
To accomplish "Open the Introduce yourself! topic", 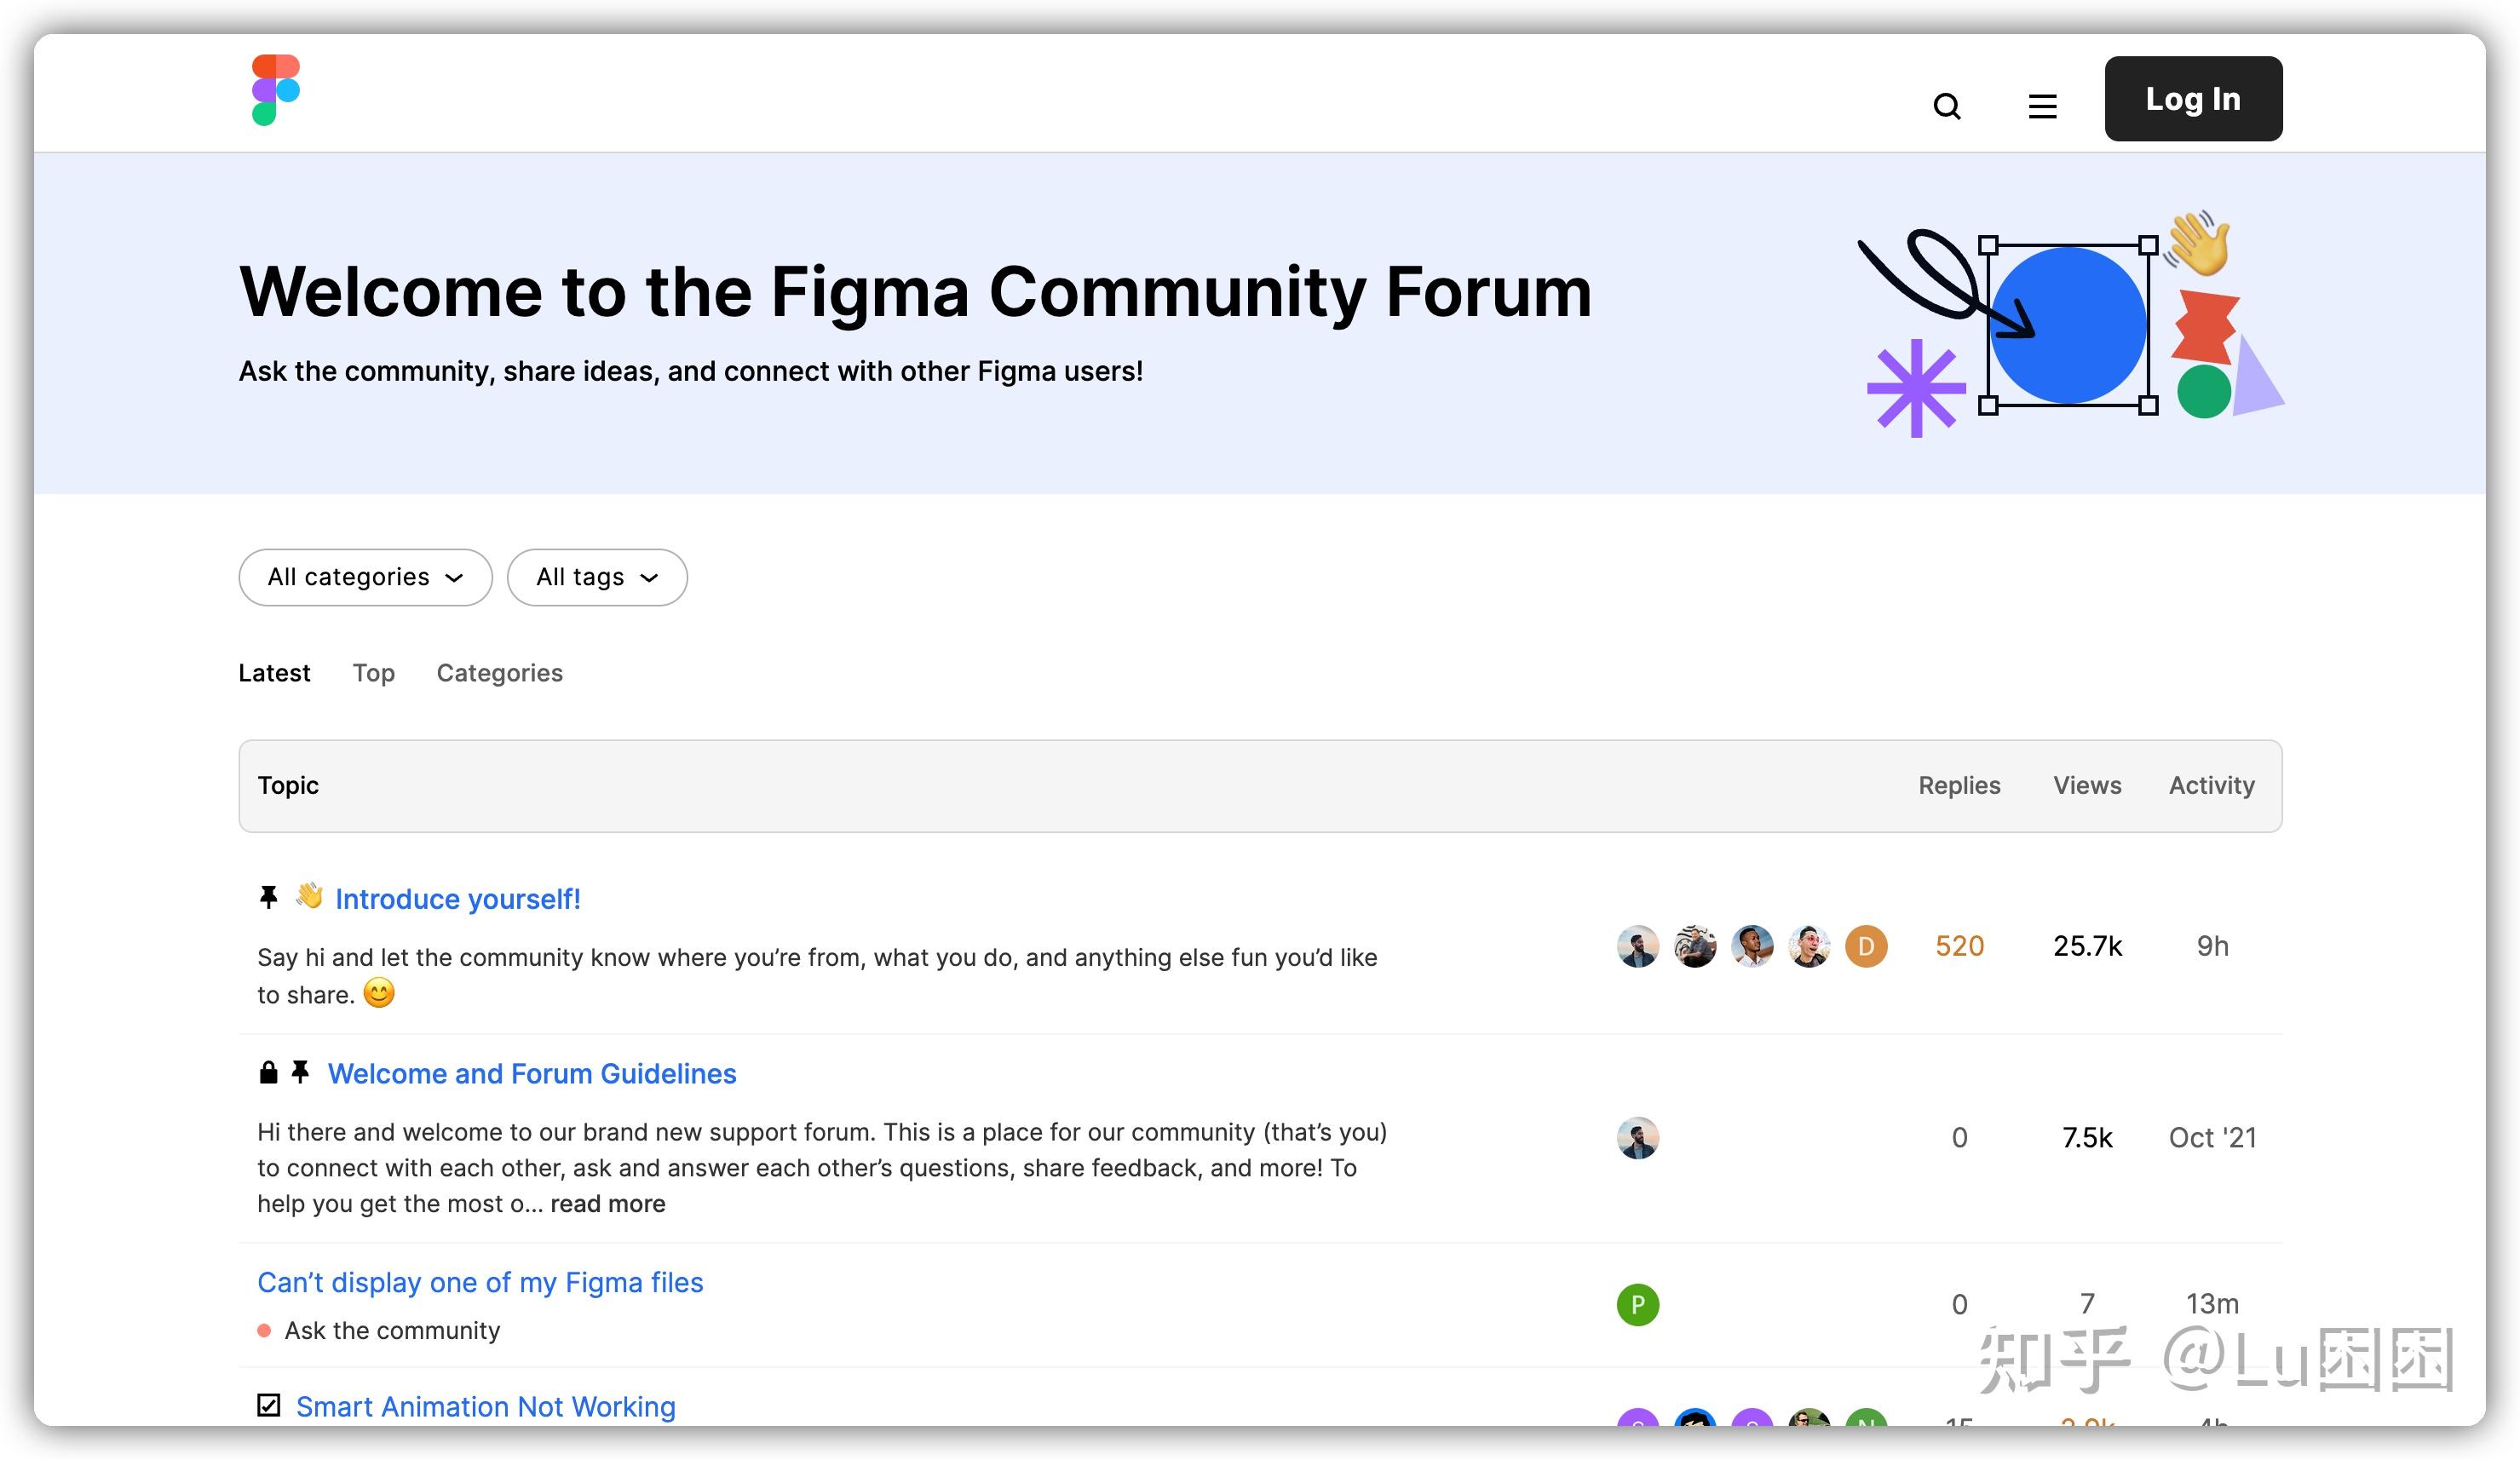I will tap(457, 899).
